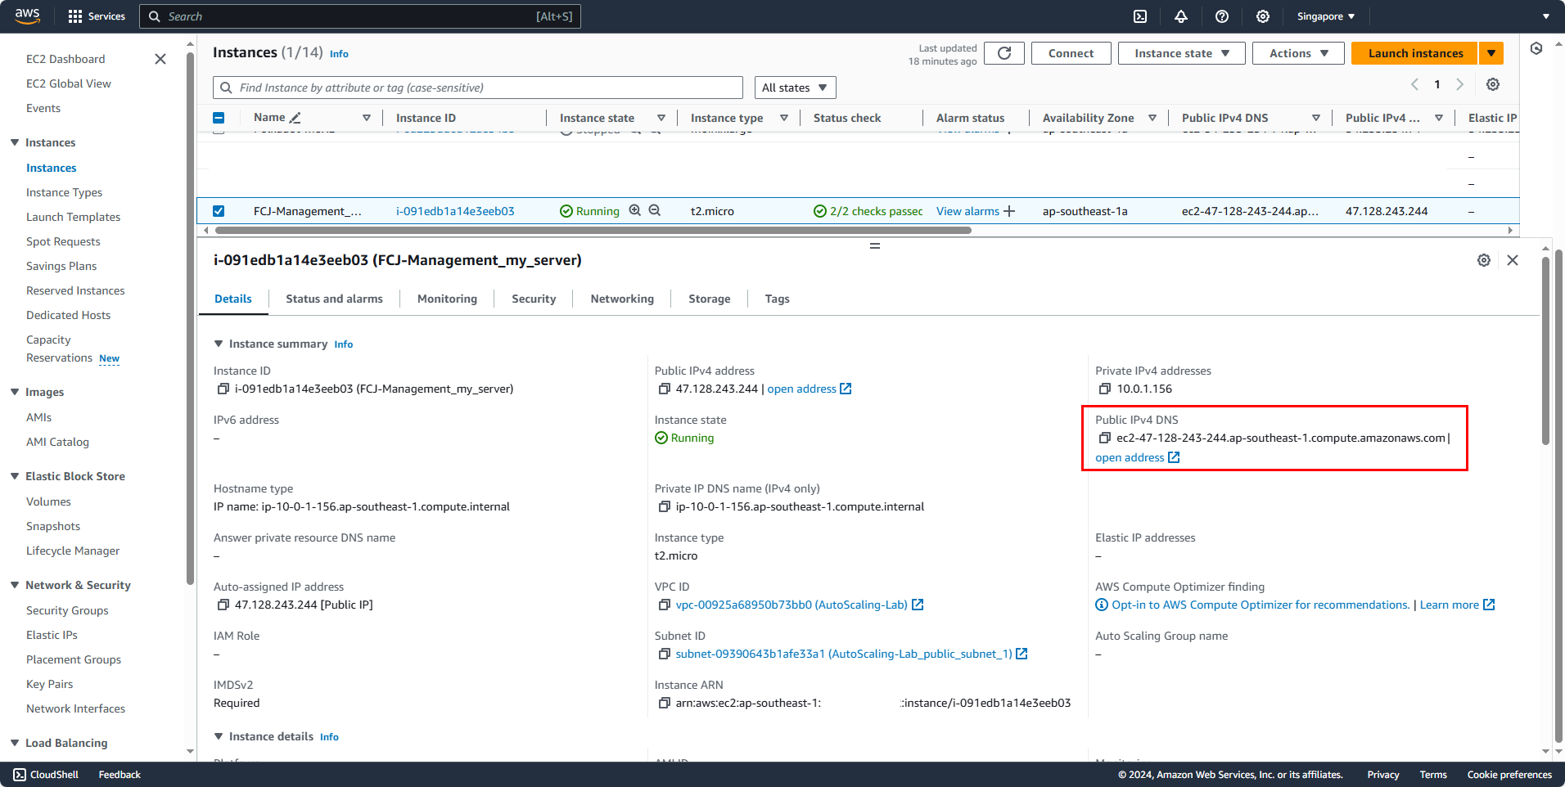Copy the Private IPv4 address

click(1104, 389)
